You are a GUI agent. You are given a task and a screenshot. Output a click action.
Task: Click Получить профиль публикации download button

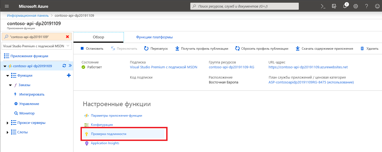(202, 49)
